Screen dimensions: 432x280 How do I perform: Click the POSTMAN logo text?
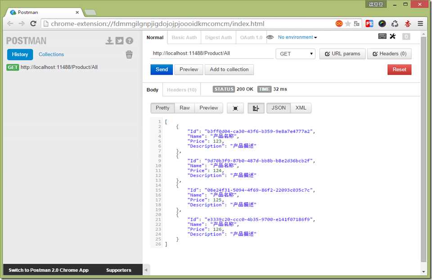pyautogui.click(x=26, y=41)
